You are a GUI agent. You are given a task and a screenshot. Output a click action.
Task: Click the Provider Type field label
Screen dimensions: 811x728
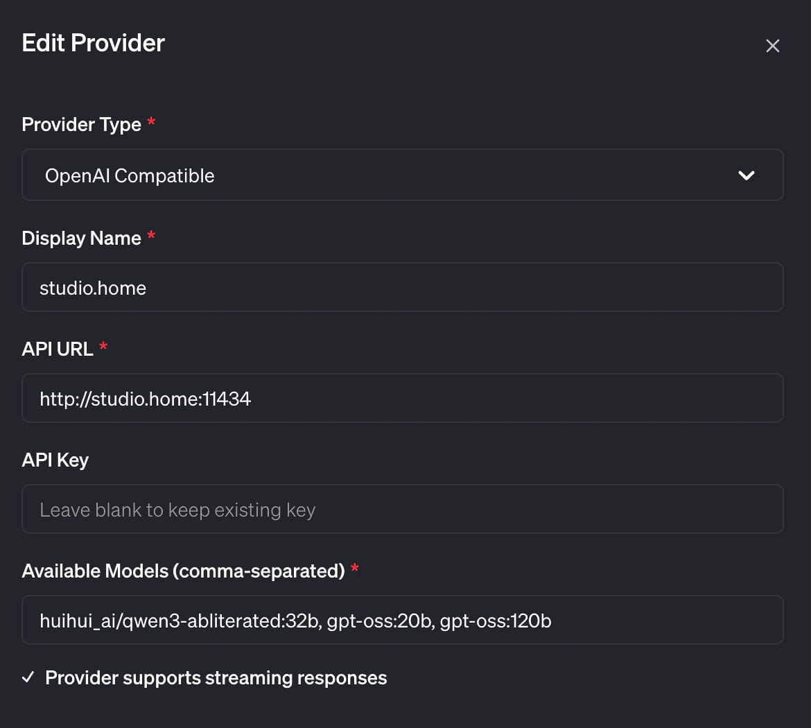[81, 125]
